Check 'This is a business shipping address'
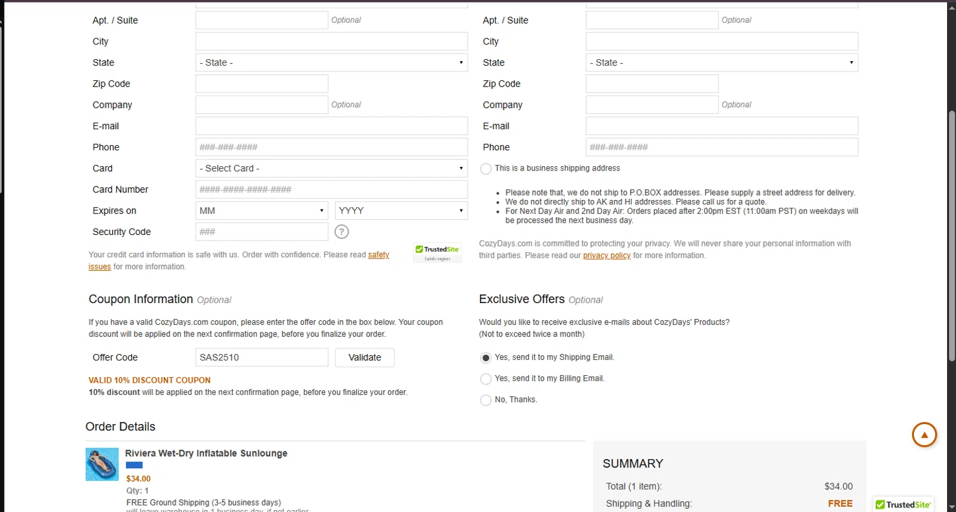The width and height of the screenshot is (956, 512). (x=486, y=169)
